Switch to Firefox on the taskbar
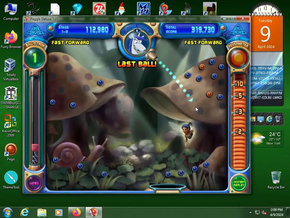The image size is (290, 218). point(76,212)
